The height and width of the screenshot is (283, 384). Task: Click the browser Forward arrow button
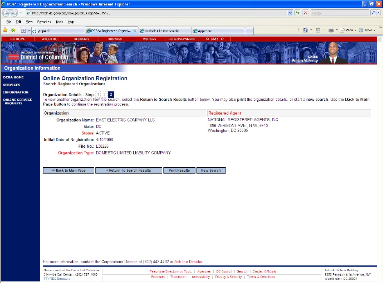14,13
